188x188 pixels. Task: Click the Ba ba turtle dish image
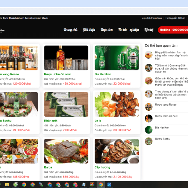(x=66, y=151)
